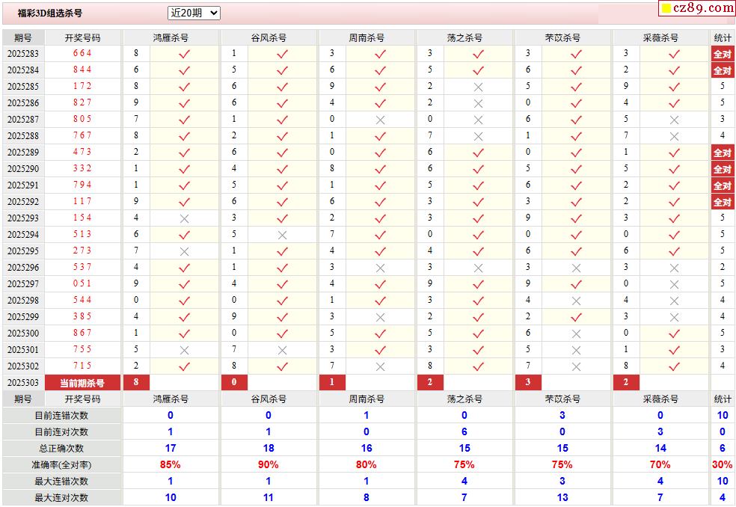Screen dimensions: 736x507
Task: Click 周南 gray cross for issue 2025287
Action: [380, 120]
